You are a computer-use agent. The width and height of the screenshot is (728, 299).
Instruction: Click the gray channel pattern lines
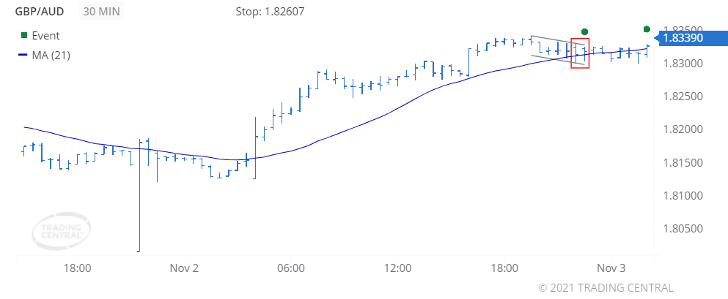[557, 50]
